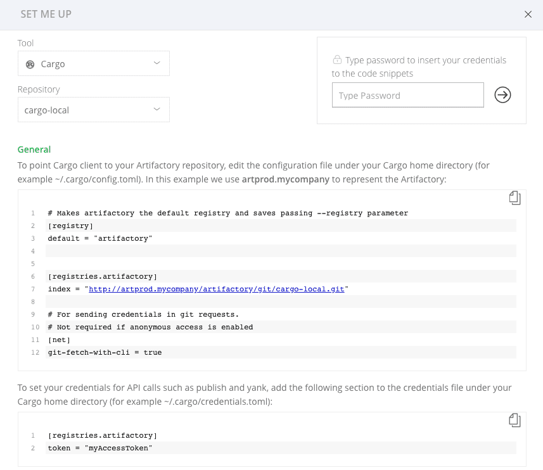Close the Set Me Up dialog
This screenshot has width=543, height=470.
pyautogui.click(x=528, y=14)
